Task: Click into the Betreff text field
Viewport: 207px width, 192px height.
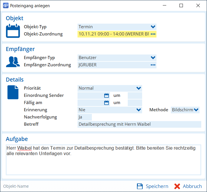Action: [x=139, y=124]
